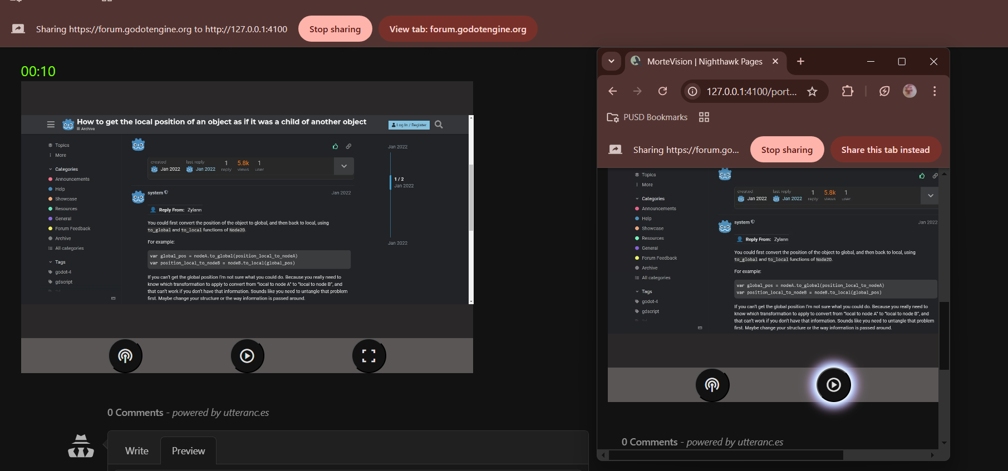Collapse Categories section in the main page sidebar
Image resolution: width=1008 pixels, height=471 pixels.
click(63, 169)
